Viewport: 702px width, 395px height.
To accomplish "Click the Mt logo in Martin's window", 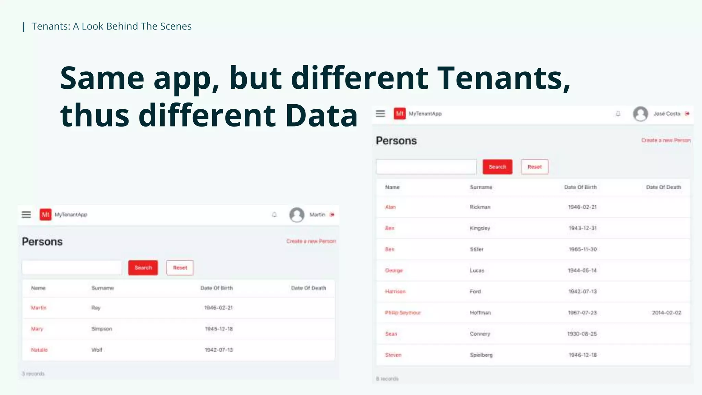I will click(x=46, y=215).
